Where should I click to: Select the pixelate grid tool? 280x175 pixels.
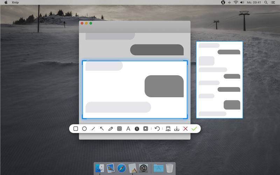click(119, 128)
